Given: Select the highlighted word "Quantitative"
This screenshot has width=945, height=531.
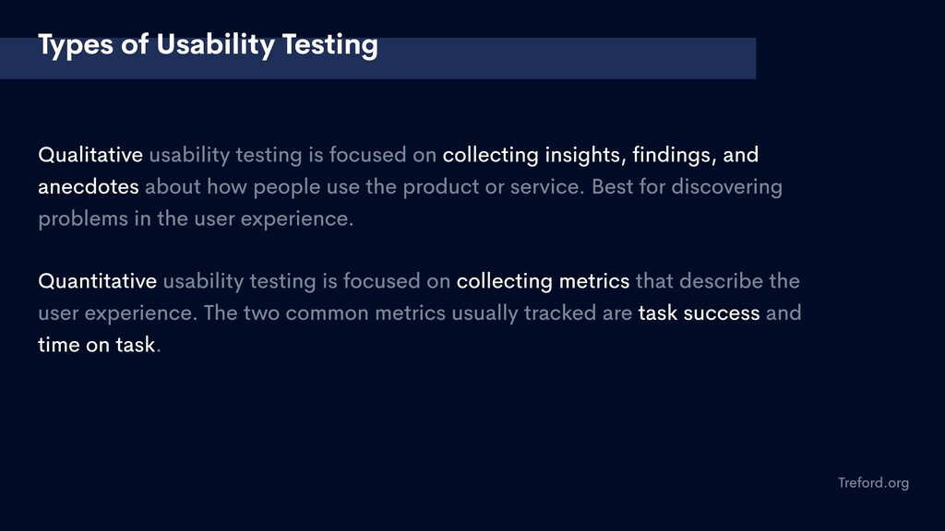Looking at the screenshot, I should tap(97, 281).
